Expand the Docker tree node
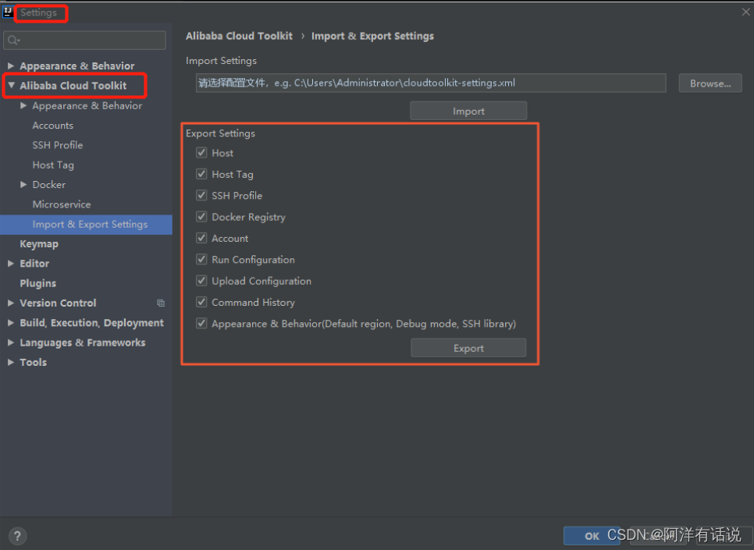This screenshot has height=550, width=754. [x=23, y=184]
